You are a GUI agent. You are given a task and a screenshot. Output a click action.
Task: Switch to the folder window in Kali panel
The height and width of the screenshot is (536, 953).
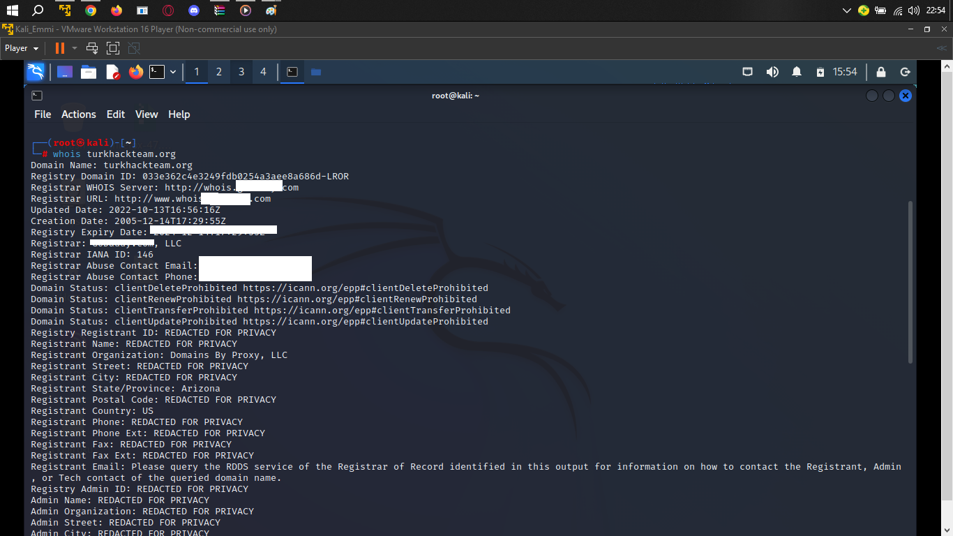coord(316,72)
